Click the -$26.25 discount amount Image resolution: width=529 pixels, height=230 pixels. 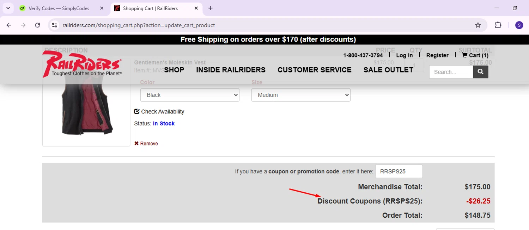tap(478, 201)
